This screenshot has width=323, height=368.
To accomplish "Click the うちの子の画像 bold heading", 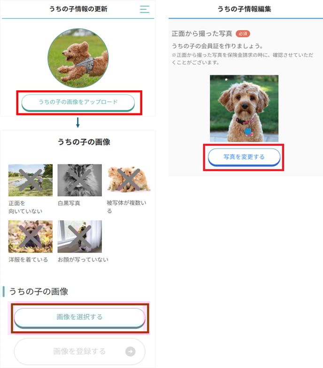I will click(84, 142).
